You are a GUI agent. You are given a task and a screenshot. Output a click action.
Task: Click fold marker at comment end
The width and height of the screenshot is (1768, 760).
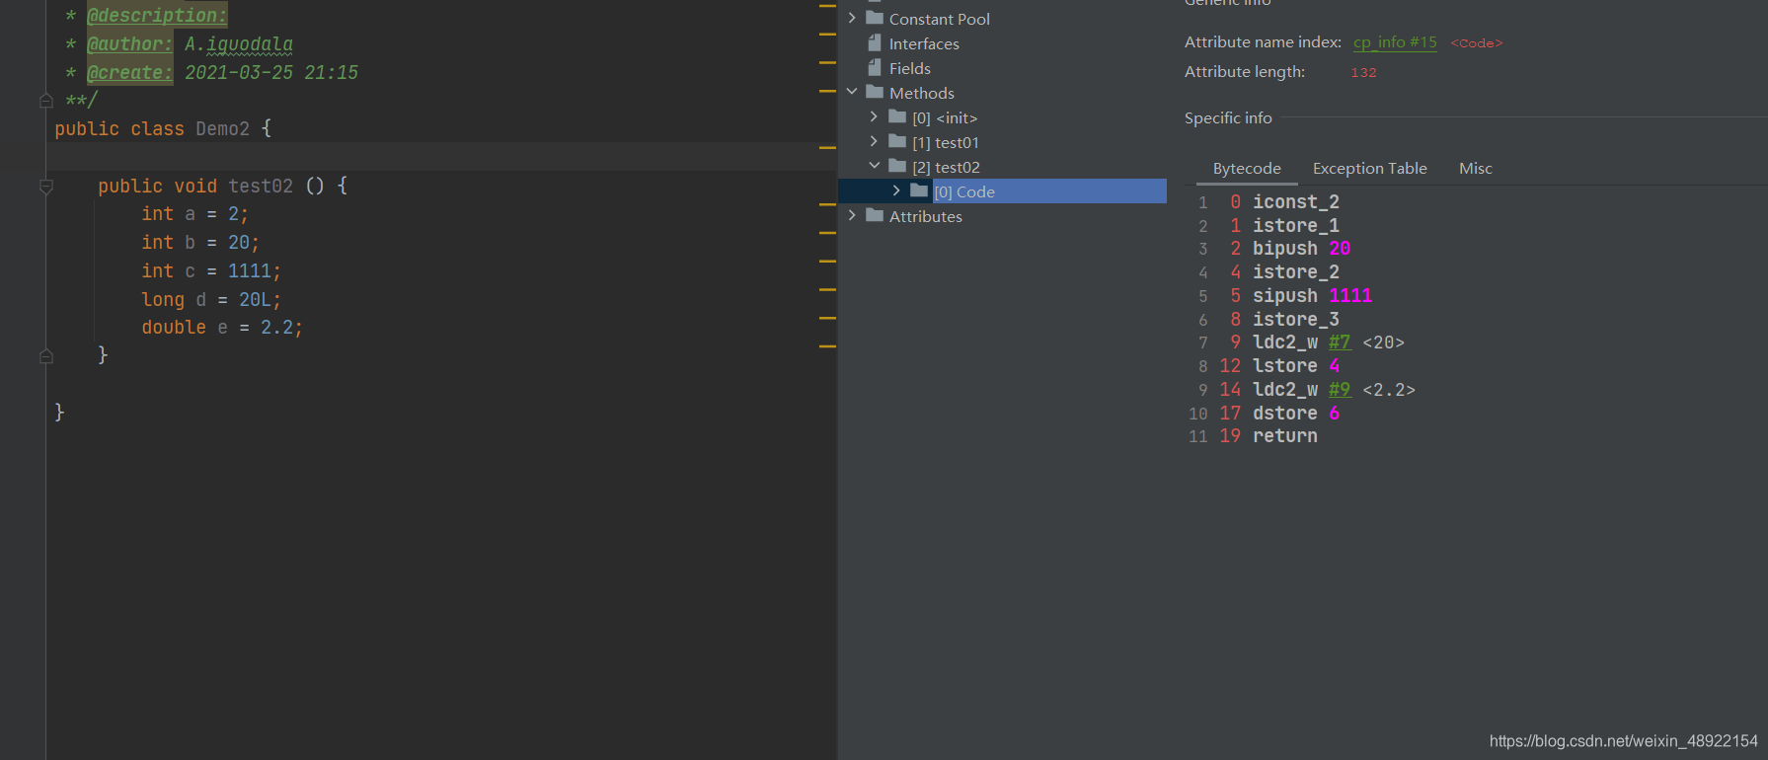coord(45,100)
